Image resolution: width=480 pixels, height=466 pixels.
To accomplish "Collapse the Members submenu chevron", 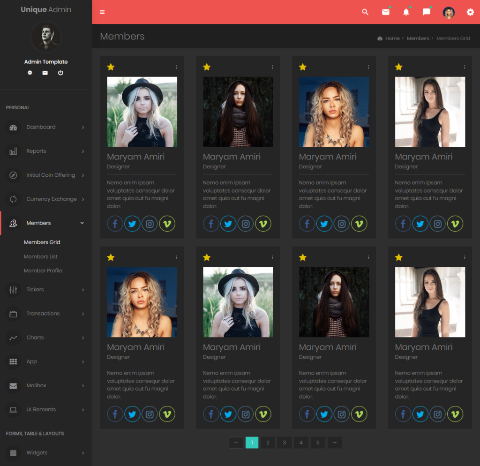I will click(83, 223).
